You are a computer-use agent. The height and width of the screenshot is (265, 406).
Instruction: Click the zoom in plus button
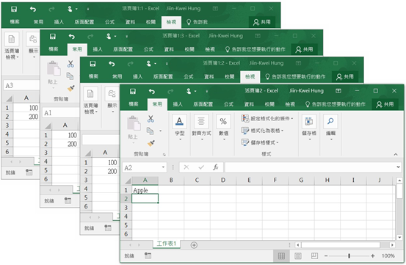pyautogui.click(x=372, y=256)
